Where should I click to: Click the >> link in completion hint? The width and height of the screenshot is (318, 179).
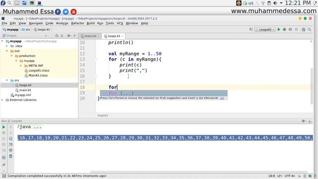click(222, 98)
